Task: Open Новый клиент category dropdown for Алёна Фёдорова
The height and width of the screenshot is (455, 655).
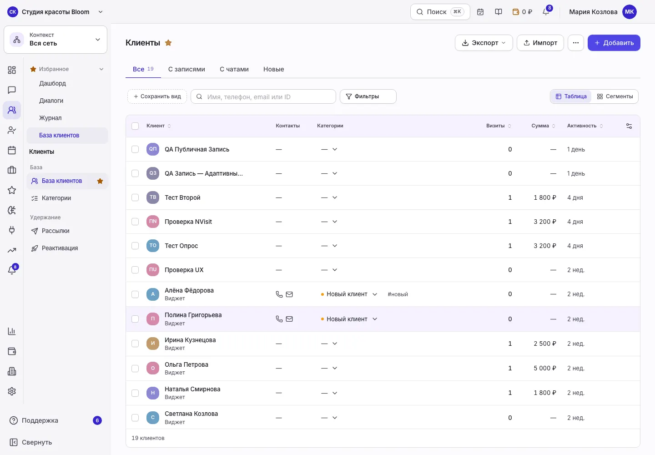Action: coord(349,294)
